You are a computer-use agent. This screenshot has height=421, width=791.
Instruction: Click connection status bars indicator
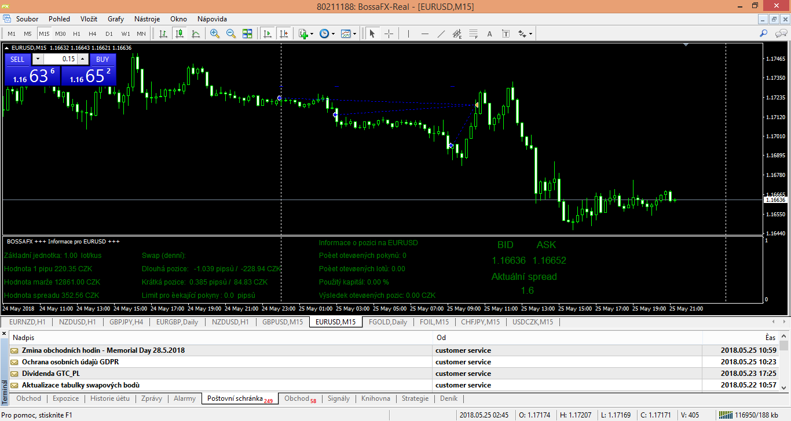coord(724,415)
